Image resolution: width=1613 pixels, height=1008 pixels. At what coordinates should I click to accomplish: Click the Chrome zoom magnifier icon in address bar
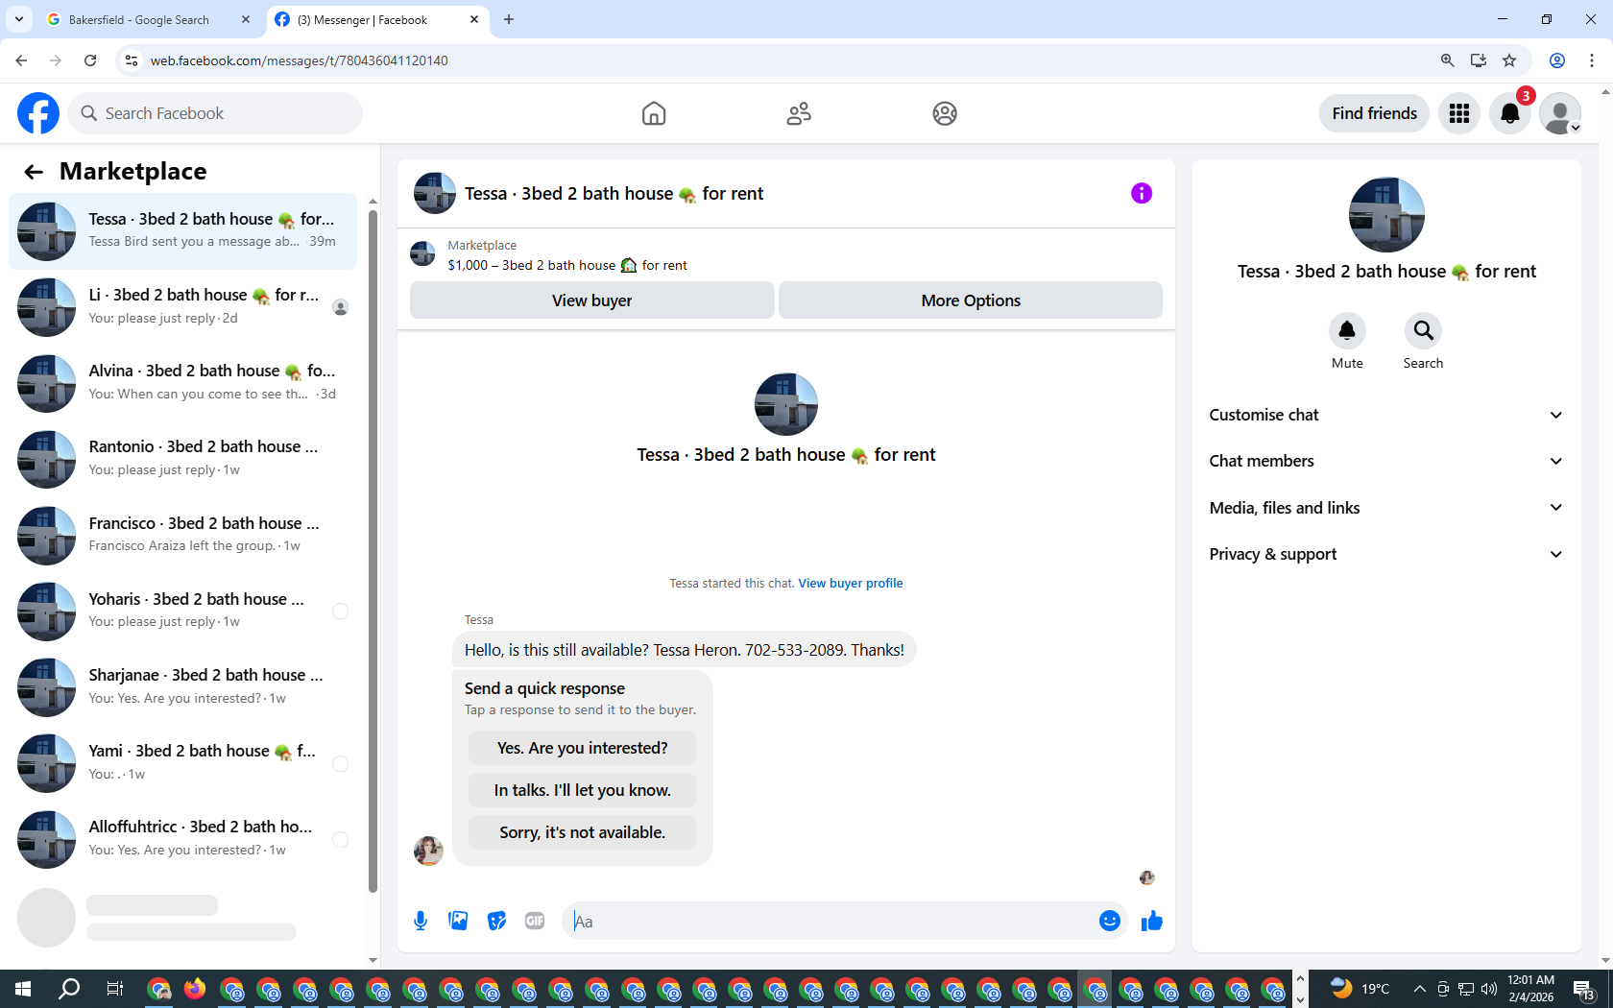[x=1447, y=60]
